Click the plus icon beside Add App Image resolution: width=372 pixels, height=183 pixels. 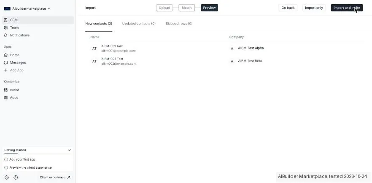click(6, 70)
